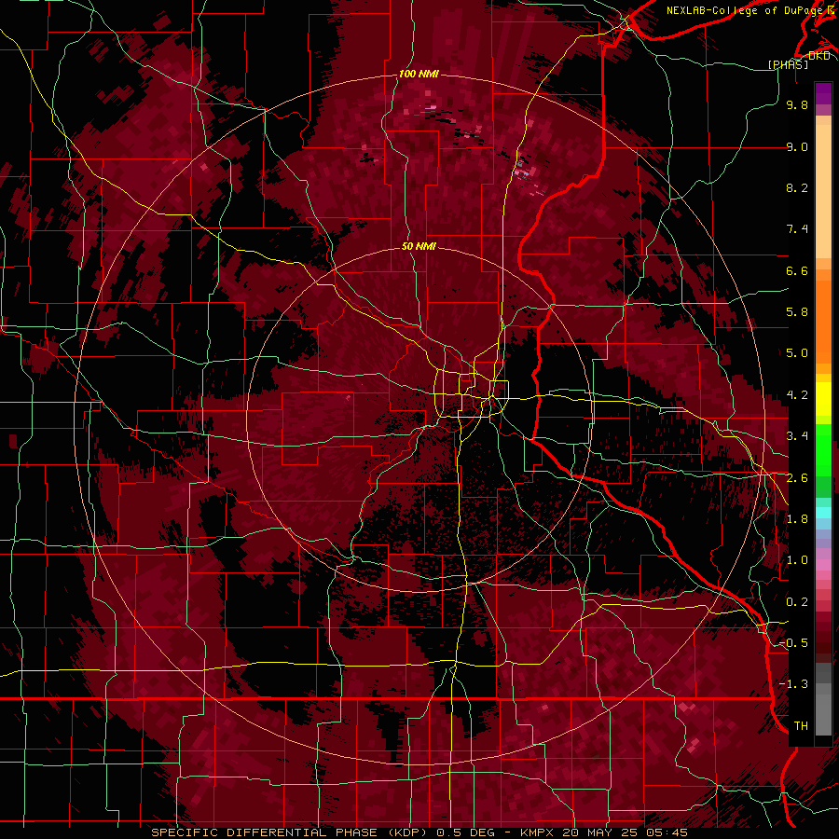Viewport: 839px width, 839px height.
Task: Click the 3.4 legend value
Action: tap(797, 436)
